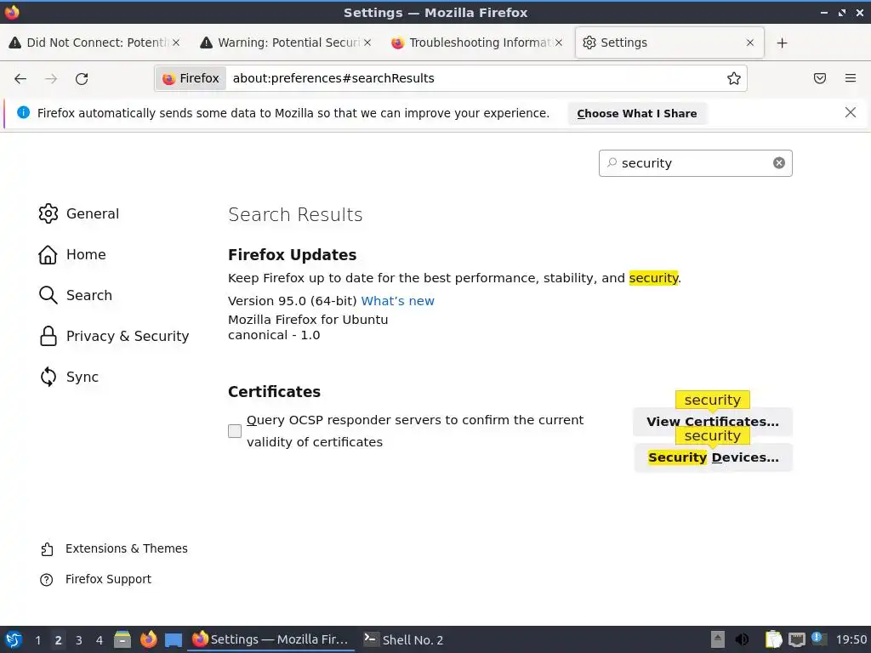
Task: Click the removable media eject tray icon
Action: (718, 639)
